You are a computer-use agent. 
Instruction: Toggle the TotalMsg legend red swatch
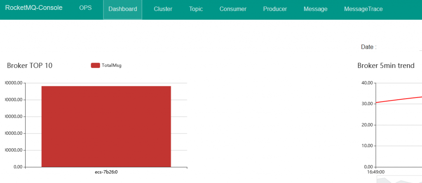95,65
